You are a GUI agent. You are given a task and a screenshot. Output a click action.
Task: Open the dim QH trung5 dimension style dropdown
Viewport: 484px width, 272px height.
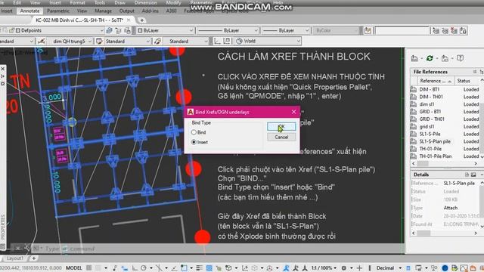pyautogui.click(x=90, y=41)
